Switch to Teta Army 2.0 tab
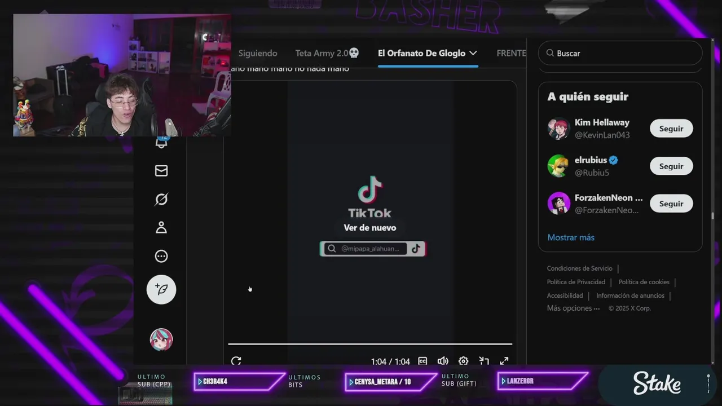This screenshot has height=406, width=722. click(x=327, y=53)
